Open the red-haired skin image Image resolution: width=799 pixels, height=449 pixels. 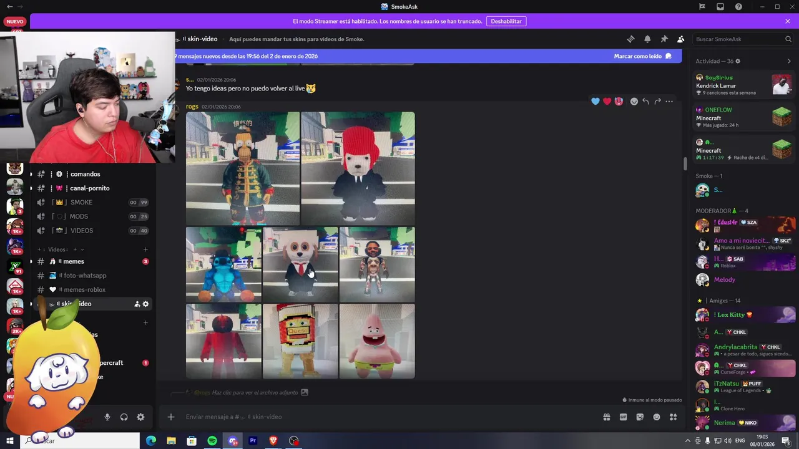[358, 168]
